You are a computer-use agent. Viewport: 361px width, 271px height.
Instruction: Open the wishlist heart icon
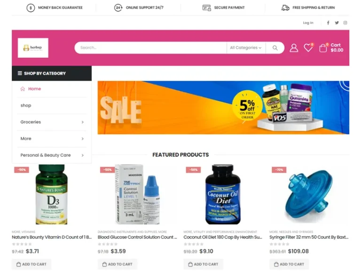(x=308, y=48)
